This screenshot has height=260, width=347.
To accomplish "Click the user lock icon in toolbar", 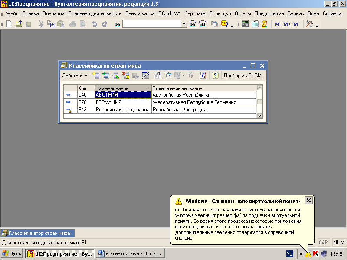I will point(265,24).
